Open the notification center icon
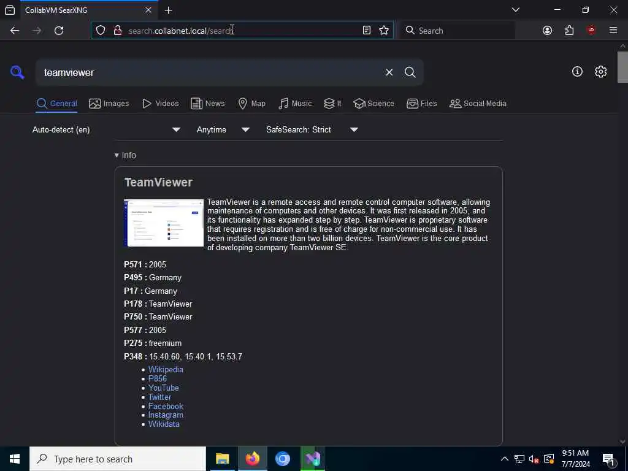 point(608,459)
